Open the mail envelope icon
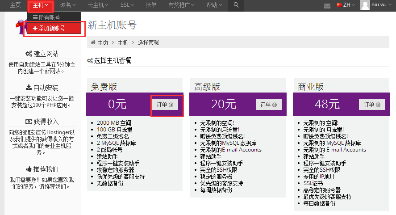The height and width of the screenshot is (215, 396). [x=327, y=6]
